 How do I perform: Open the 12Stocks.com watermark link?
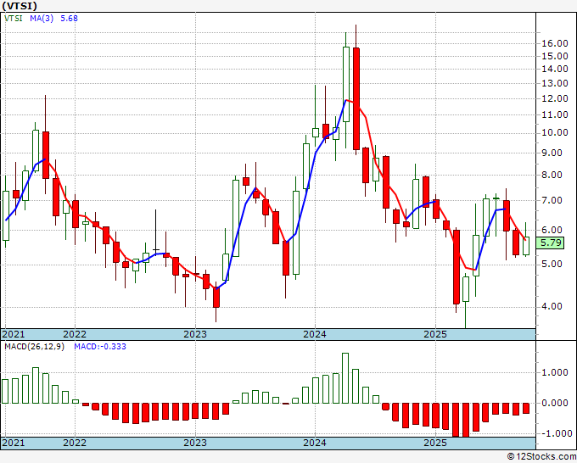(541, 457)
